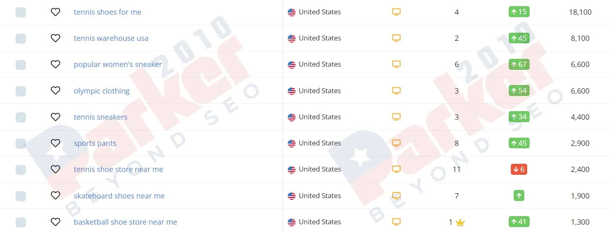Click the green up 67 change badge
The width and height of the screenshot is (610, 232).
(x=519, y=65)
